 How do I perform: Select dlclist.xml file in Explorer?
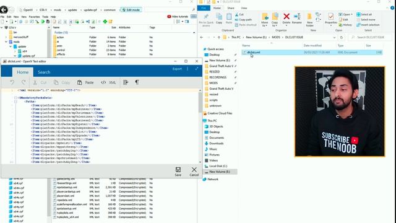(x=312, y=52)
